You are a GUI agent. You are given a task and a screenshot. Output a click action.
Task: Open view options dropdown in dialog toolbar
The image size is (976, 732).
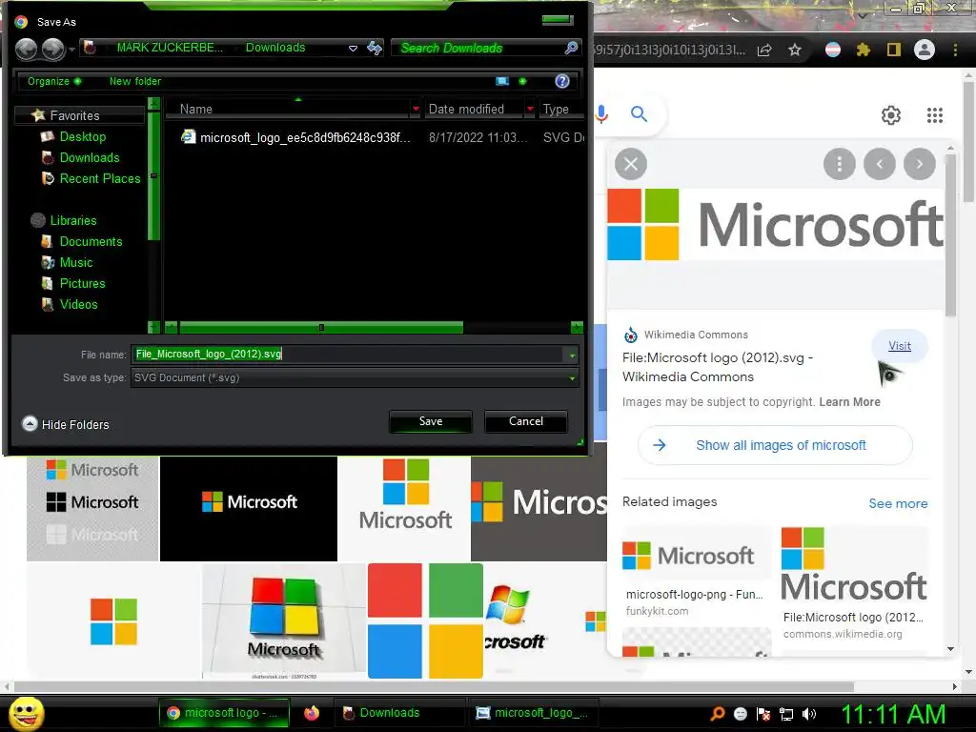pyautogui.click(x=522, y=81)
